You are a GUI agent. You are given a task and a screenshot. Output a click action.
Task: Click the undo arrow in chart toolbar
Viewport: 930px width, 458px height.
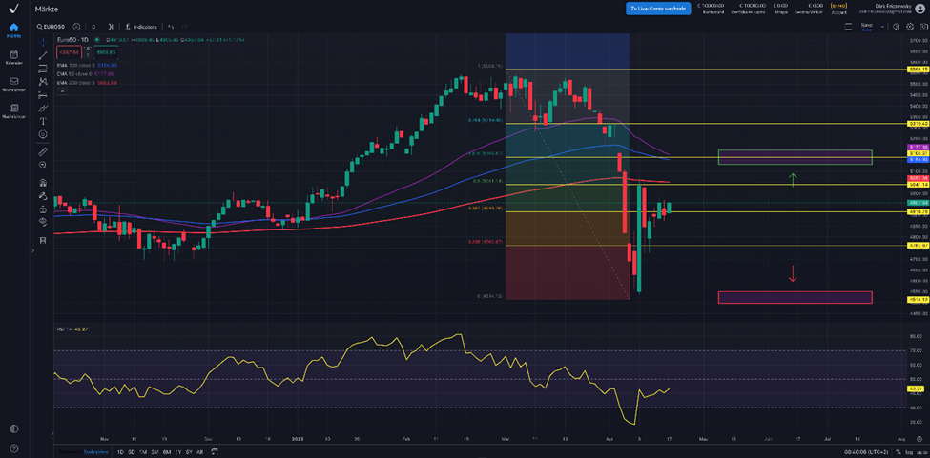[x=170, y=27]
